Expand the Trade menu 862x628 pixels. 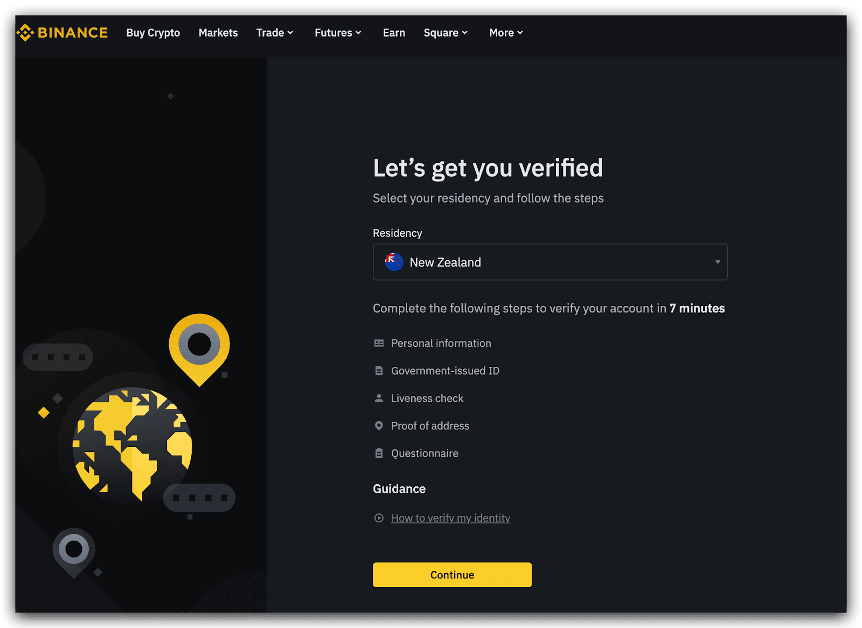(275, 33)
